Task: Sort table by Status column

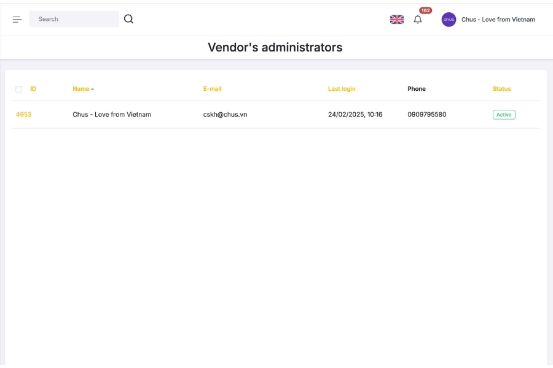Action: tap(501, 89)
